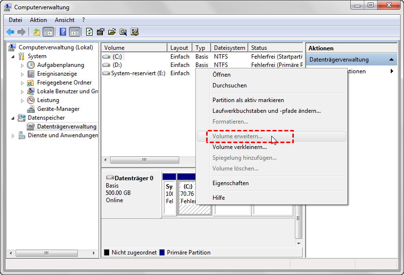
Task: Click the volume list horizontal scrollbar thumb
Action: 144,160
